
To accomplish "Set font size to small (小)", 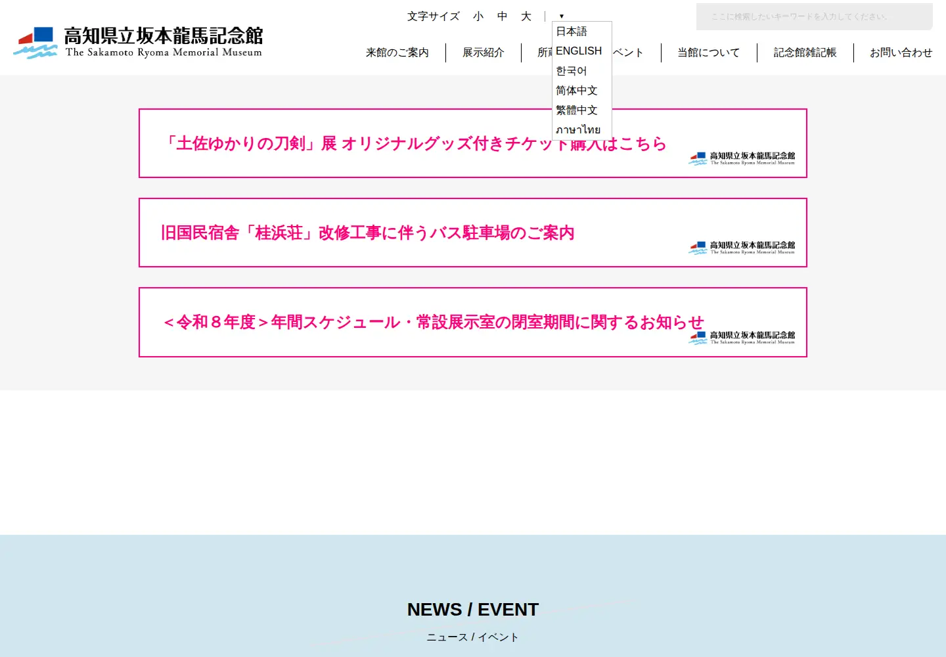I will pyautogui.click(x=478, y=16).
